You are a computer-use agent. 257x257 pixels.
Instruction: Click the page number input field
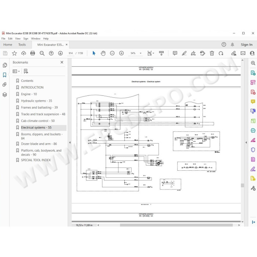tap(70, 53)
